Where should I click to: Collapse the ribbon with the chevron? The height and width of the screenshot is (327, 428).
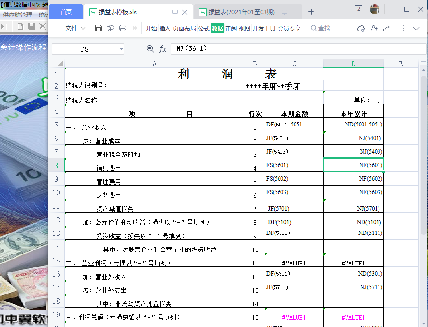pos(416,28)
